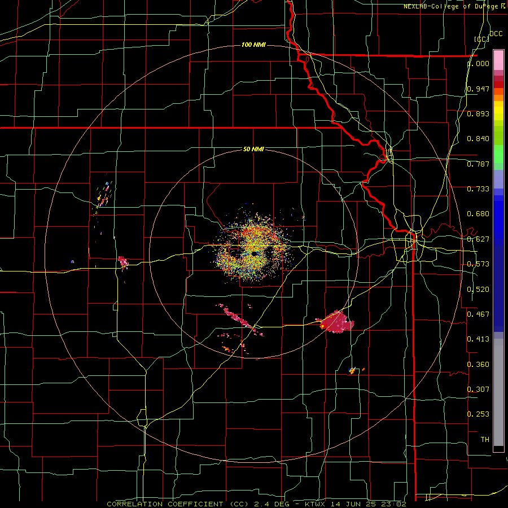Select the 0.627 legend value
This screenshot has height=508, width=508.
(x=478, y=239)
